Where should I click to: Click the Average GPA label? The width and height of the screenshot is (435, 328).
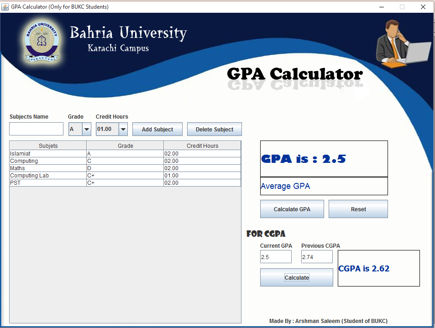tap(285, 186)
